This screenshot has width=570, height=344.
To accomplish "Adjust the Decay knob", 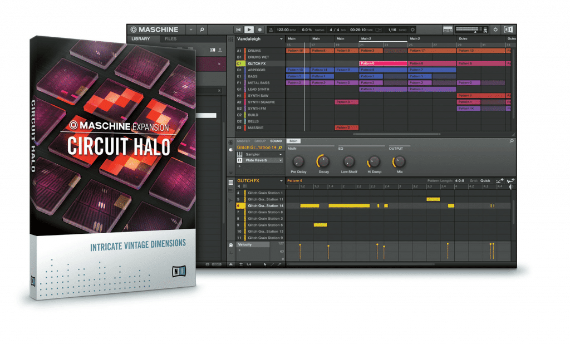I will point(323,161).
